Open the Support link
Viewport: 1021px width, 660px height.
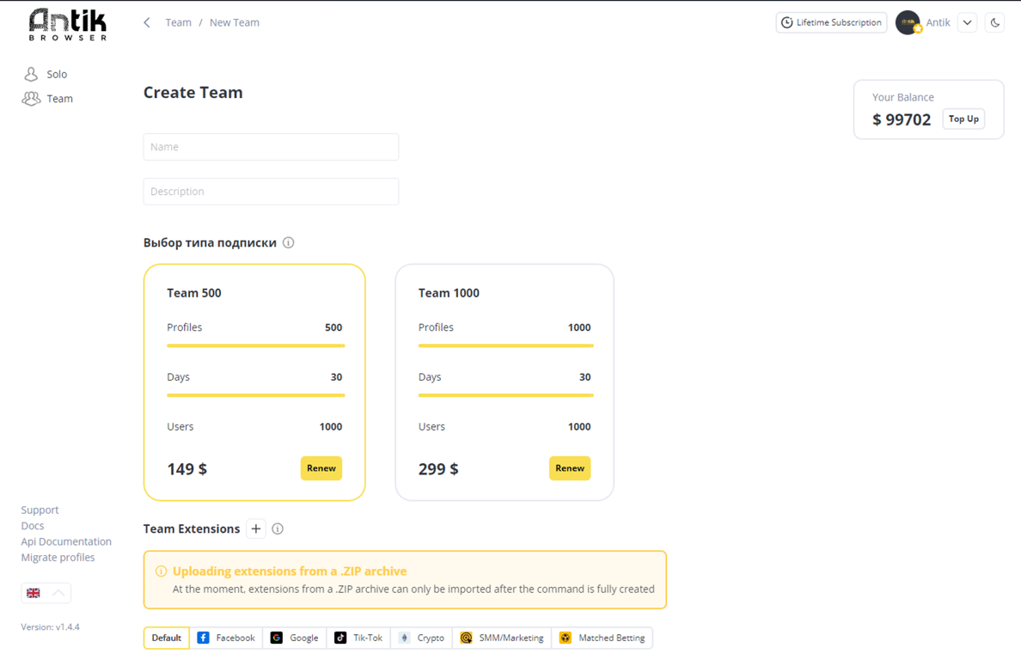(40, 510)
